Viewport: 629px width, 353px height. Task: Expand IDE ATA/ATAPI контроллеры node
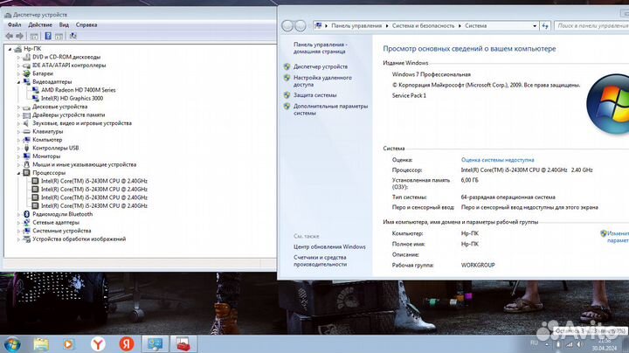18,66
